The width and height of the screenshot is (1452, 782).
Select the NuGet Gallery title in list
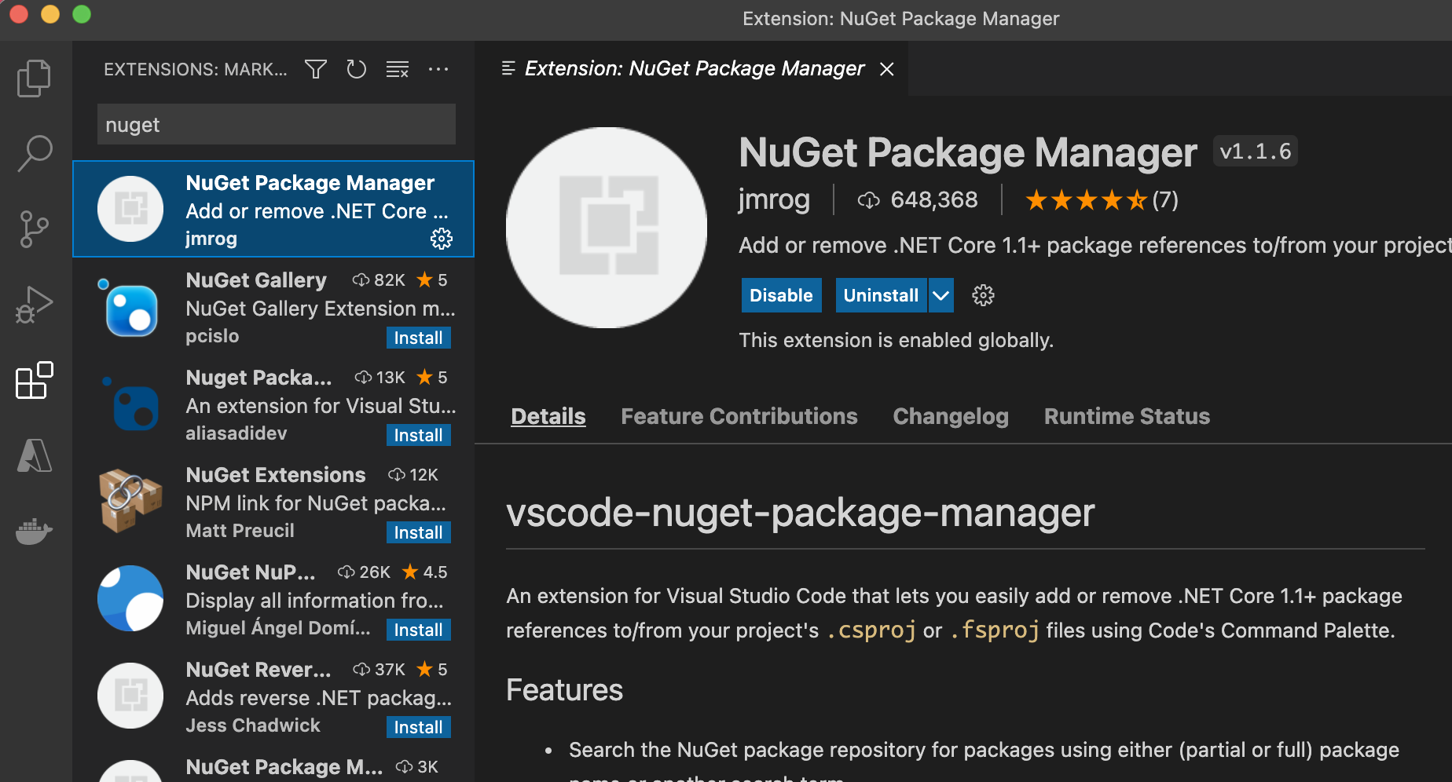point(256,280)
